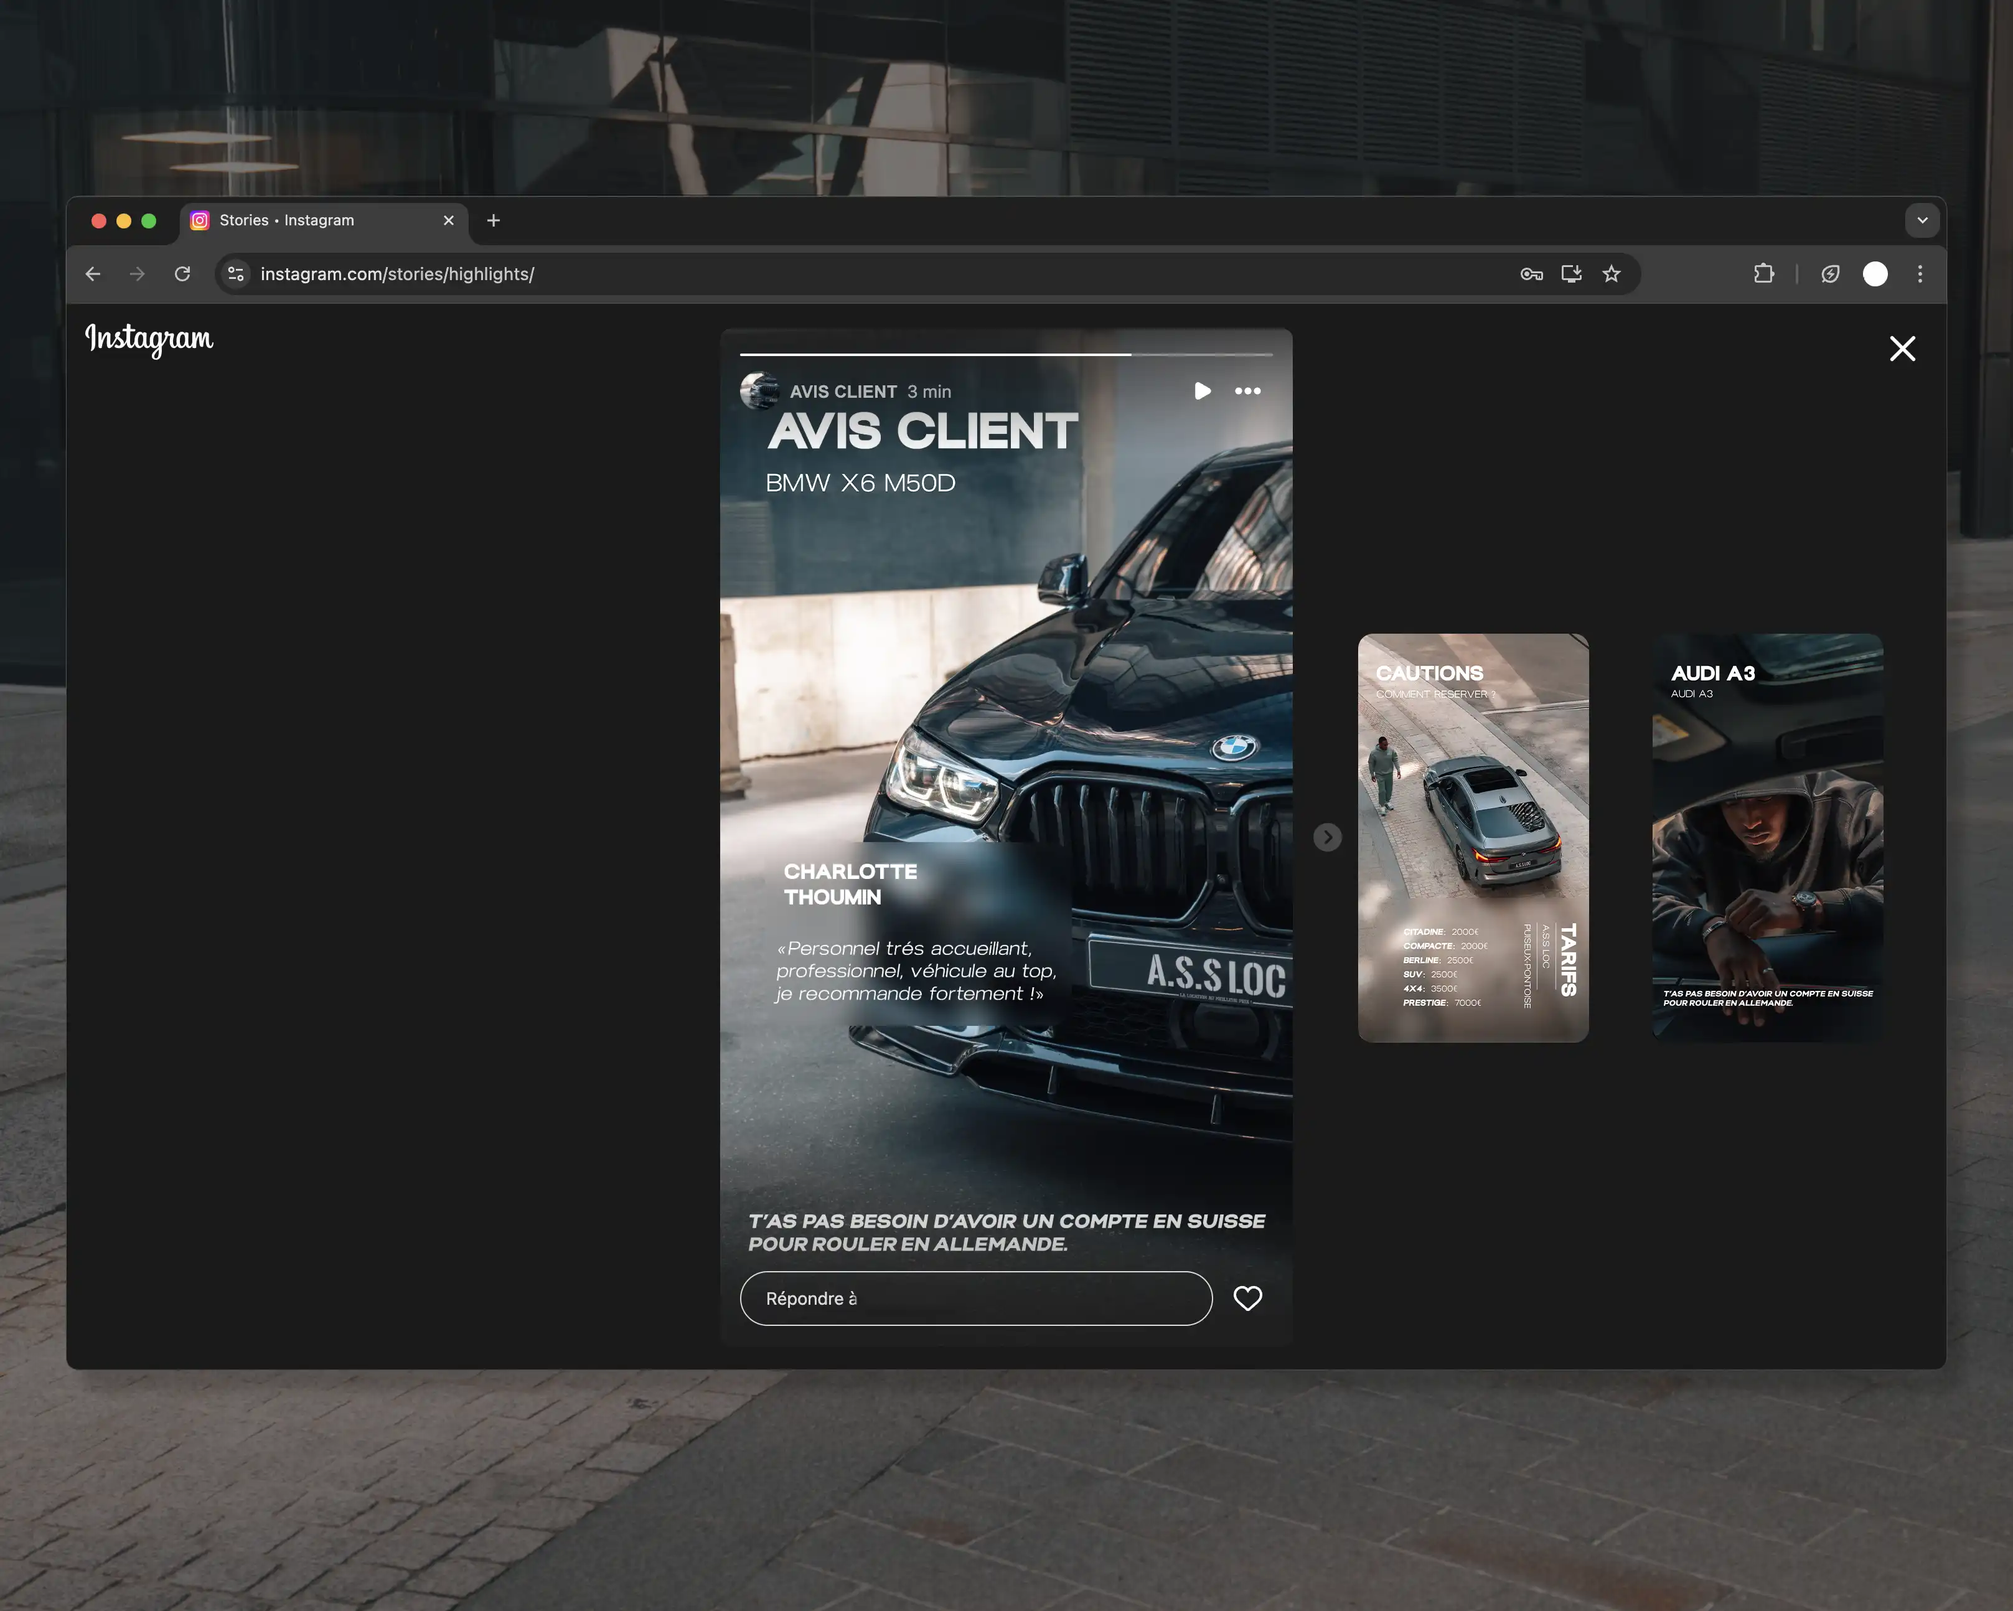The height and width of the screenshot is (1611, 2013).
Task: Expand the tab search dropdown arrow
Action: (x=1922, y=220)
